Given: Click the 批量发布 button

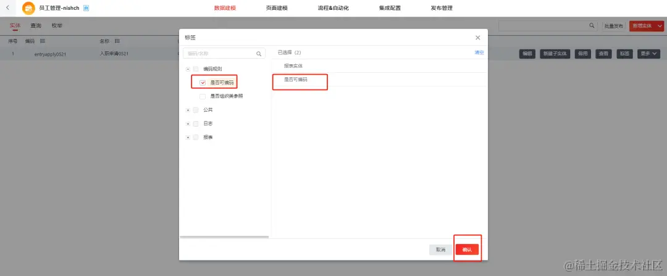Looking at the screenshot, I should click(613, 26).
